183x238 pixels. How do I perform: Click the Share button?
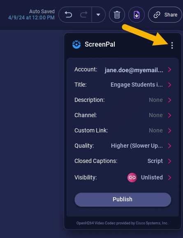pos(165,15)
